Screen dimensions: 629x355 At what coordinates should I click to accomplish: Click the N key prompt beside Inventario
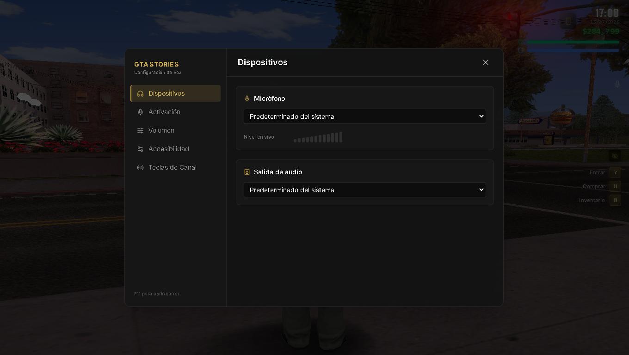[615, 200]
